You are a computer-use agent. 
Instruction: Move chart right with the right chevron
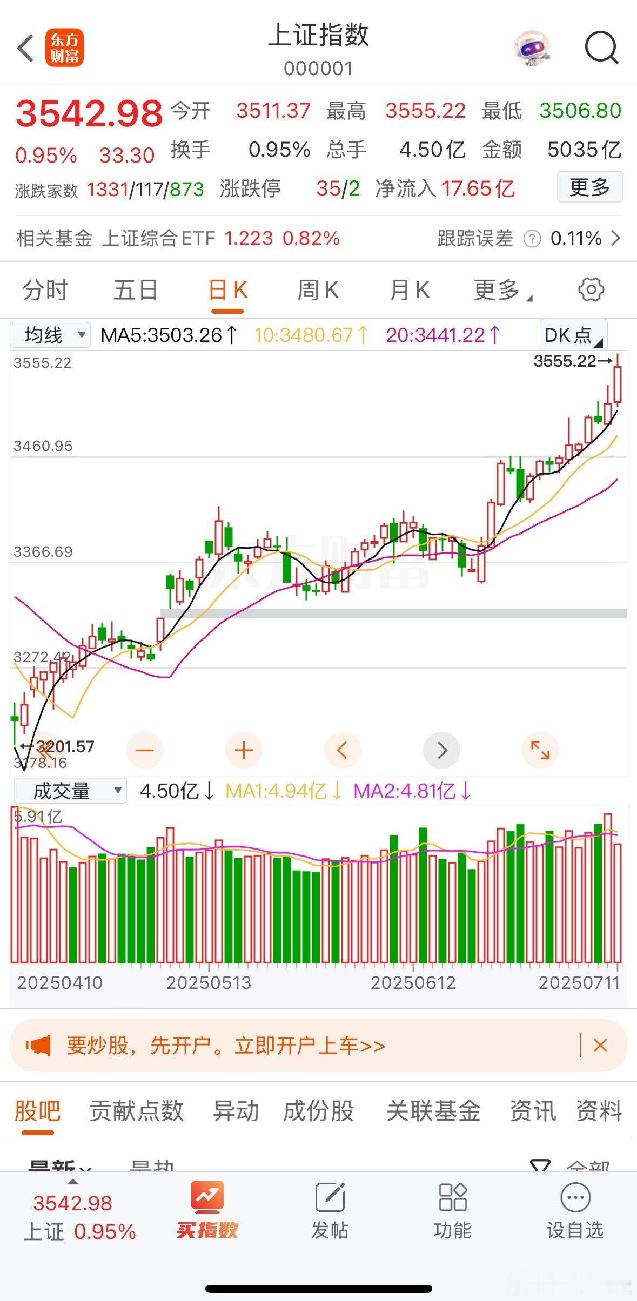point(442,750)
